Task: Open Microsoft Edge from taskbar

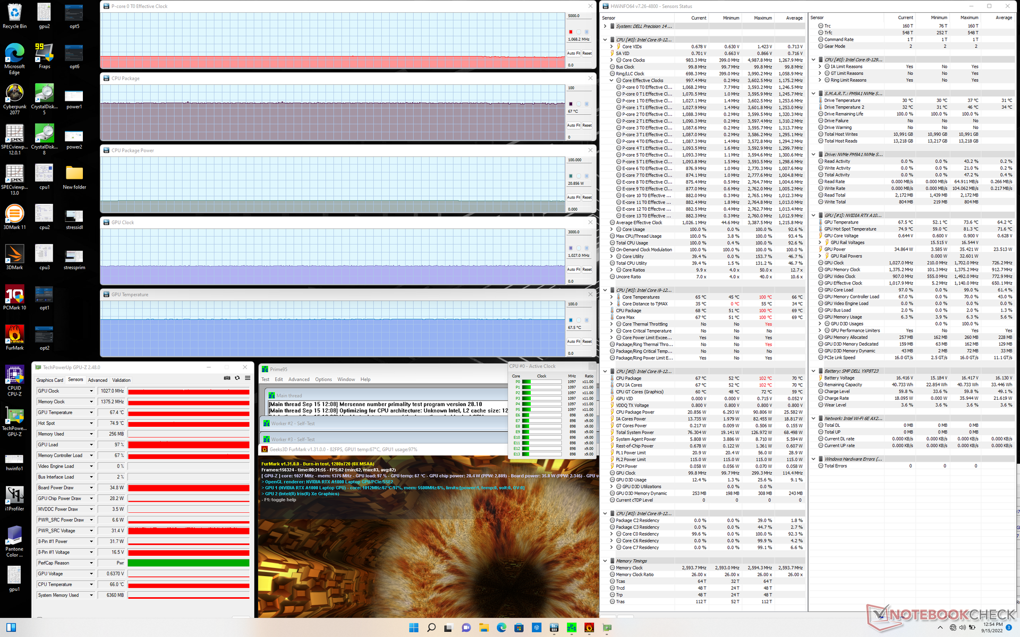Action: (501, 628)
